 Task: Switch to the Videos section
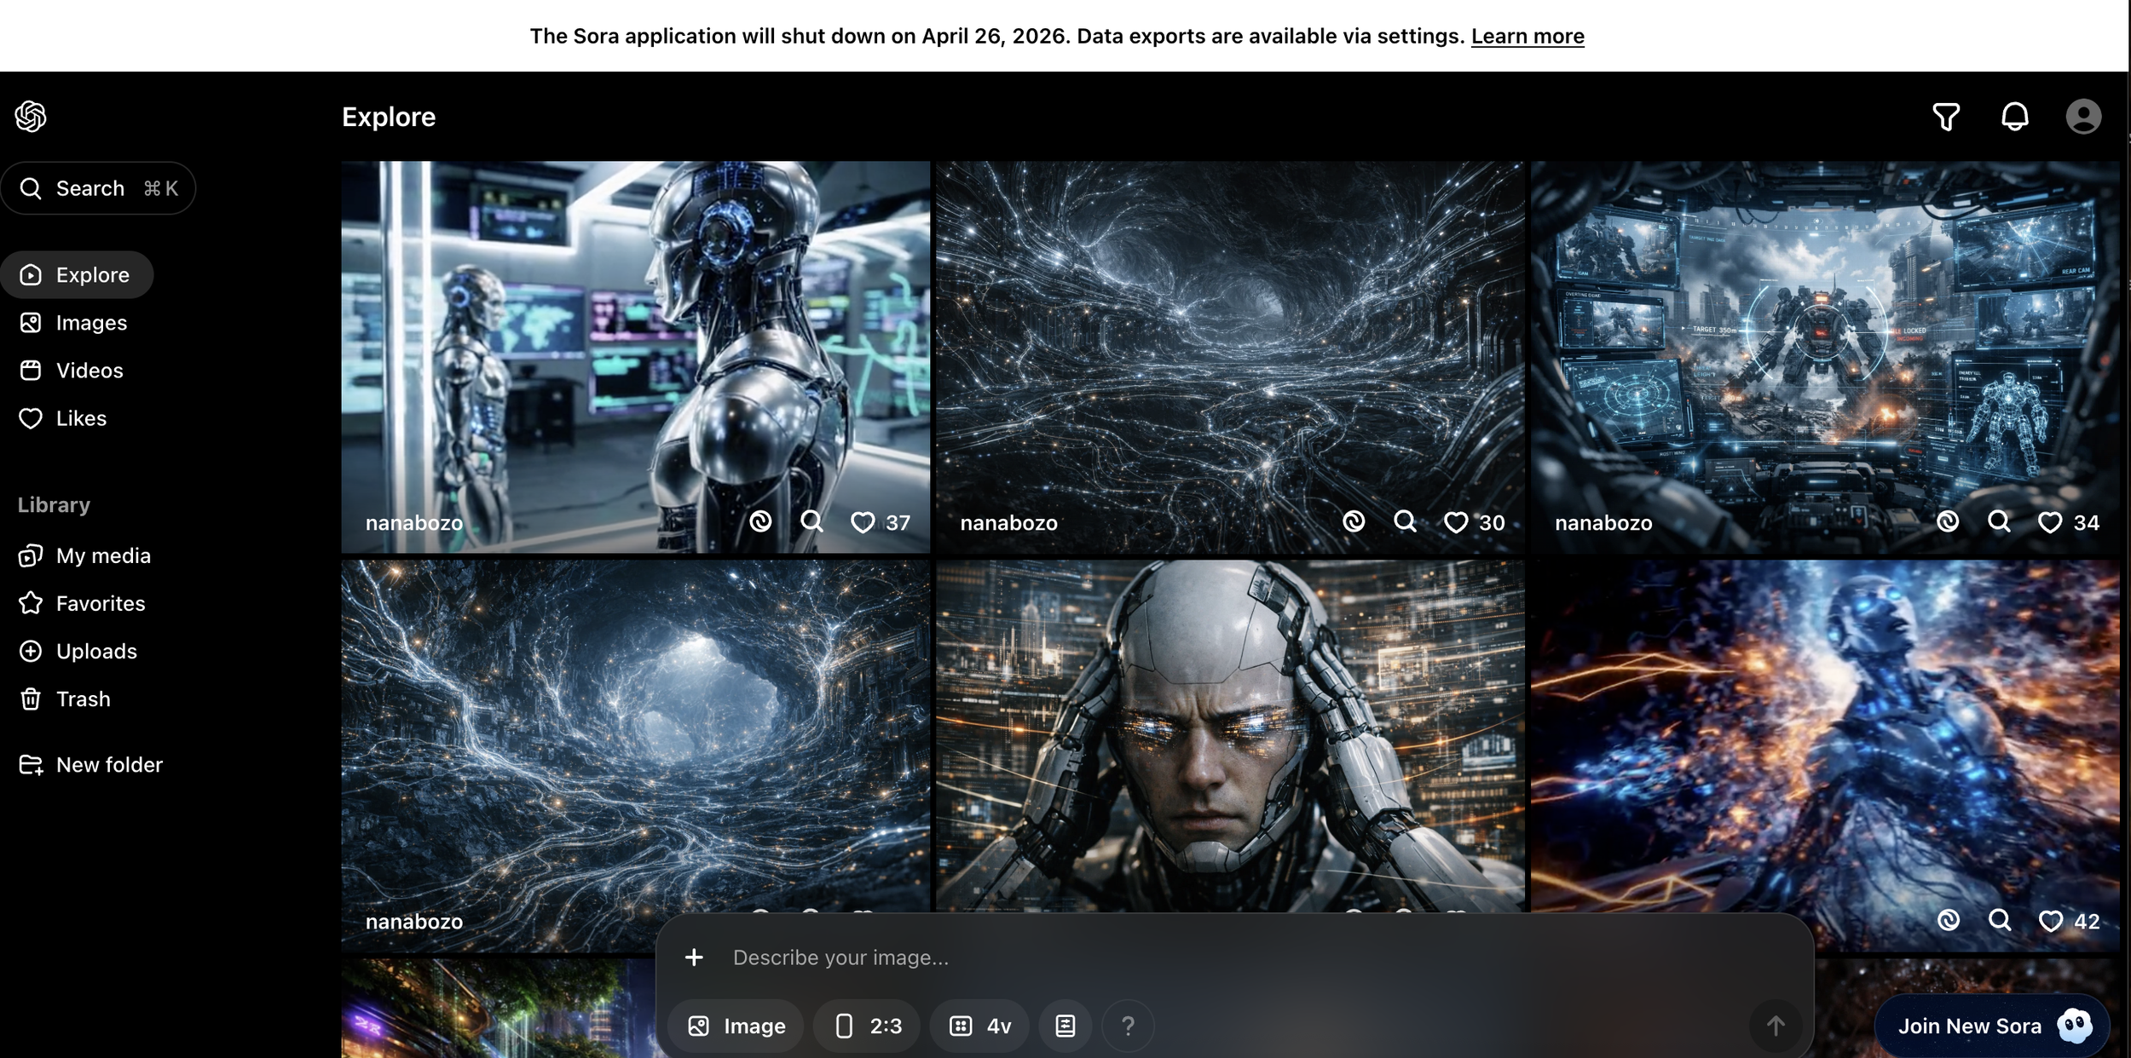(x=90, y=370)
